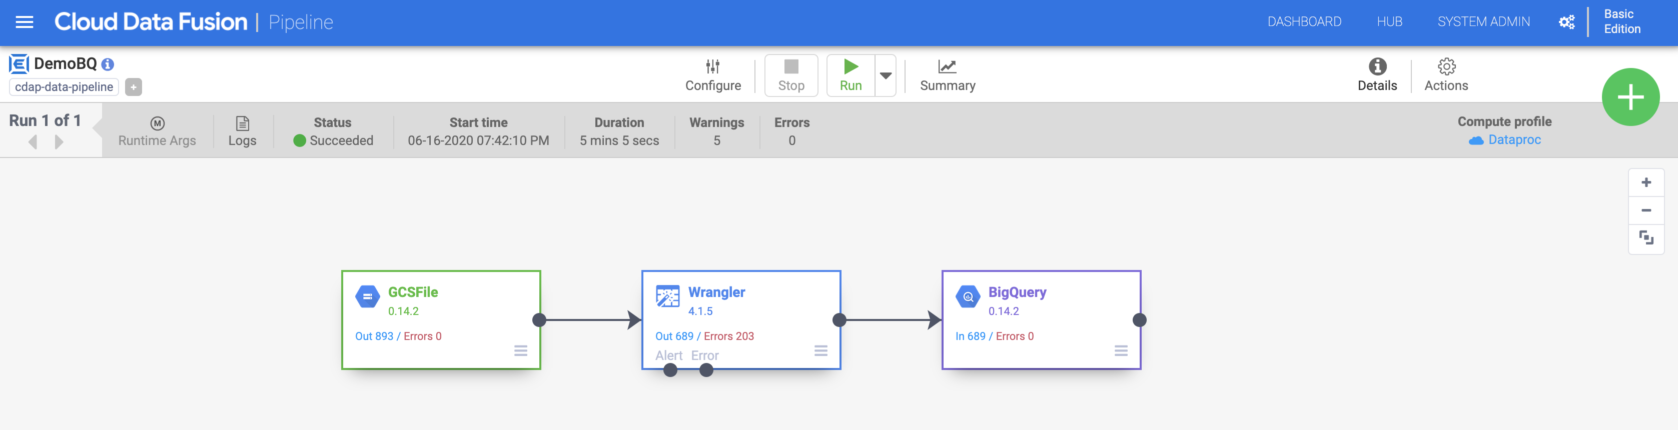Go to next run arrow
Screen dimensions: 1678x430
pyautogui.click(x=59, y=142)
